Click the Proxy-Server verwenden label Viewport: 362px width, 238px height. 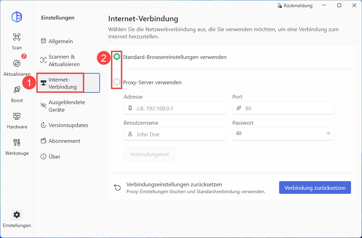(152, 82)
